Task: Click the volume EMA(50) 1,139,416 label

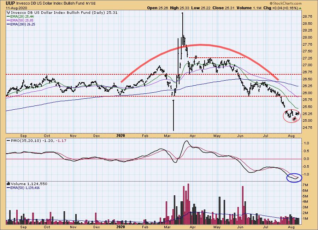Action: pyautogui.click(x=24, y=188)
